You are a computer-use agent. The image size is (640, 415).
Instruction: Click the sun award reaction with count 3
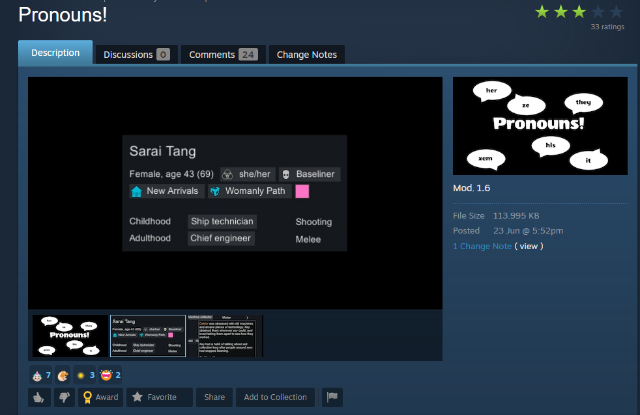click(85, 375)
